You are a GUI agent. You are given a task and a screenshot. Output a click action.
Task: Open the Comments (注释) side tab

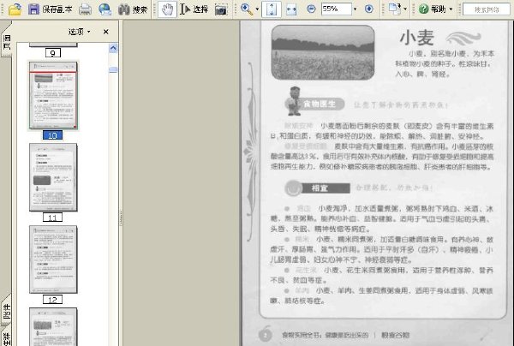pos(6,337)
